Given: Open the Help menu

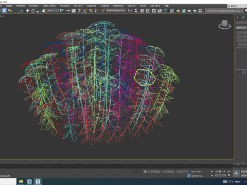Looking at the screenshot, I should coord(166,6).
